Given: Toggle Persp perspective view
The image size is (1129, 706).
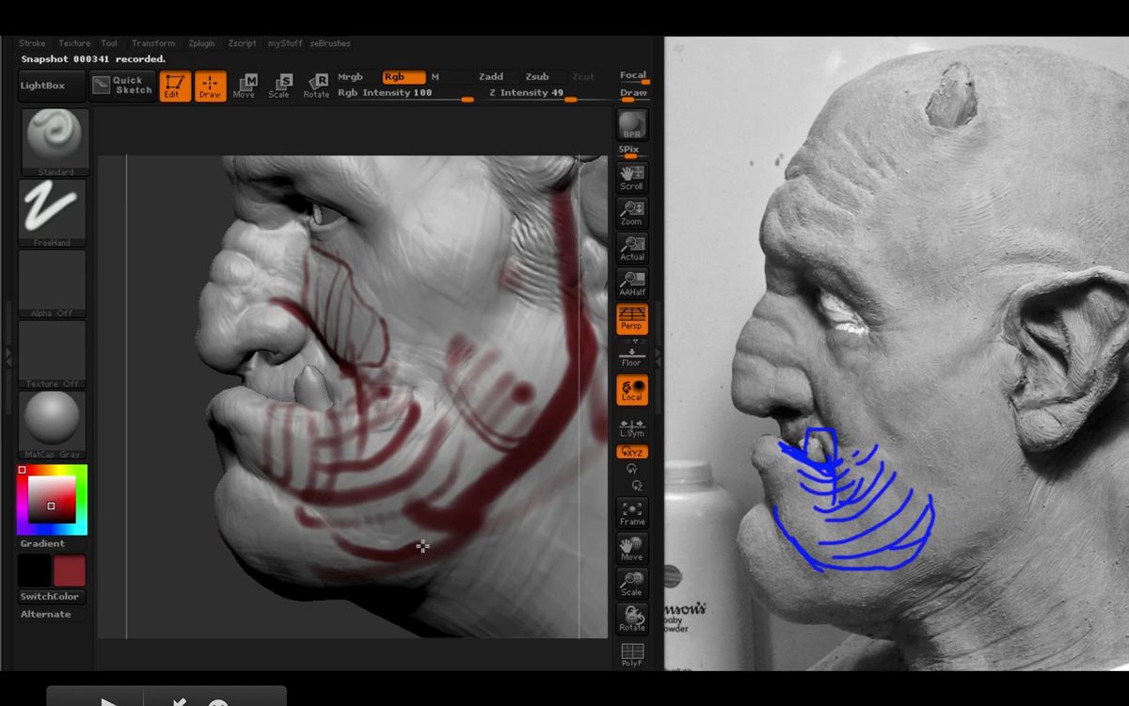Looking at the screenshot, I should coord(632,318).
